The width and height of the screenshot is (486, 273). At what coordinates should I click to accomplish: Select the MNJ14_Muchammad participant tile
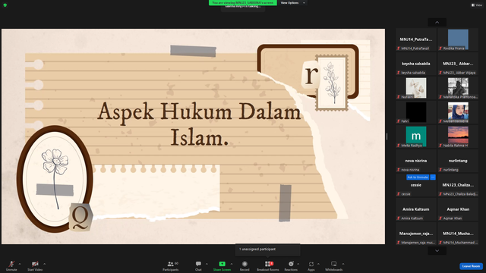tap(458, 234)
